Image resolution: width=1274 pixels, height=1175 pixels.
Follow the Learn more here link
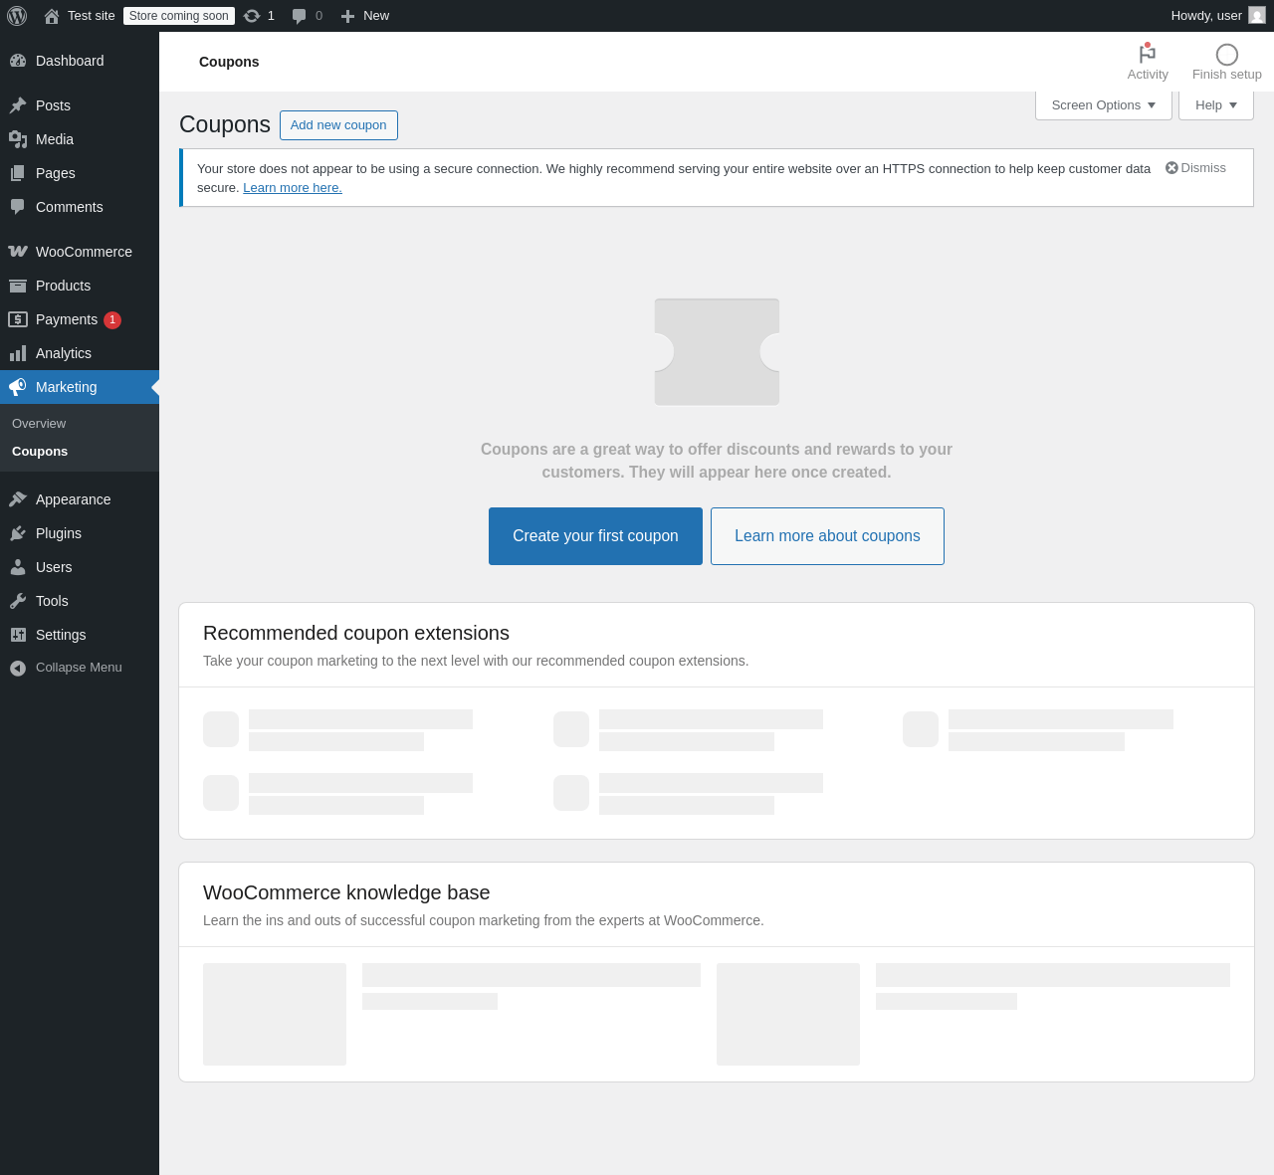[293, 188]
